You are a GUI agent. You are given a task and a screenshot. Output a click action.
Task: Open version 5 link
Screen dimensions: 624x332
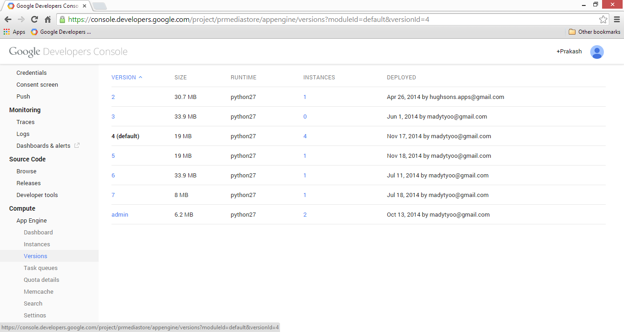[x=113, y=156]
